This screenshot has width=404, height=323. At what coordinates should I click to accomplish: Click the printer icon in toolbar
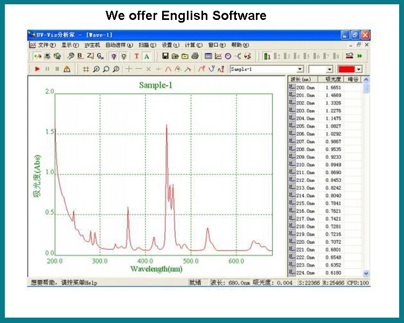click(195, 56)
